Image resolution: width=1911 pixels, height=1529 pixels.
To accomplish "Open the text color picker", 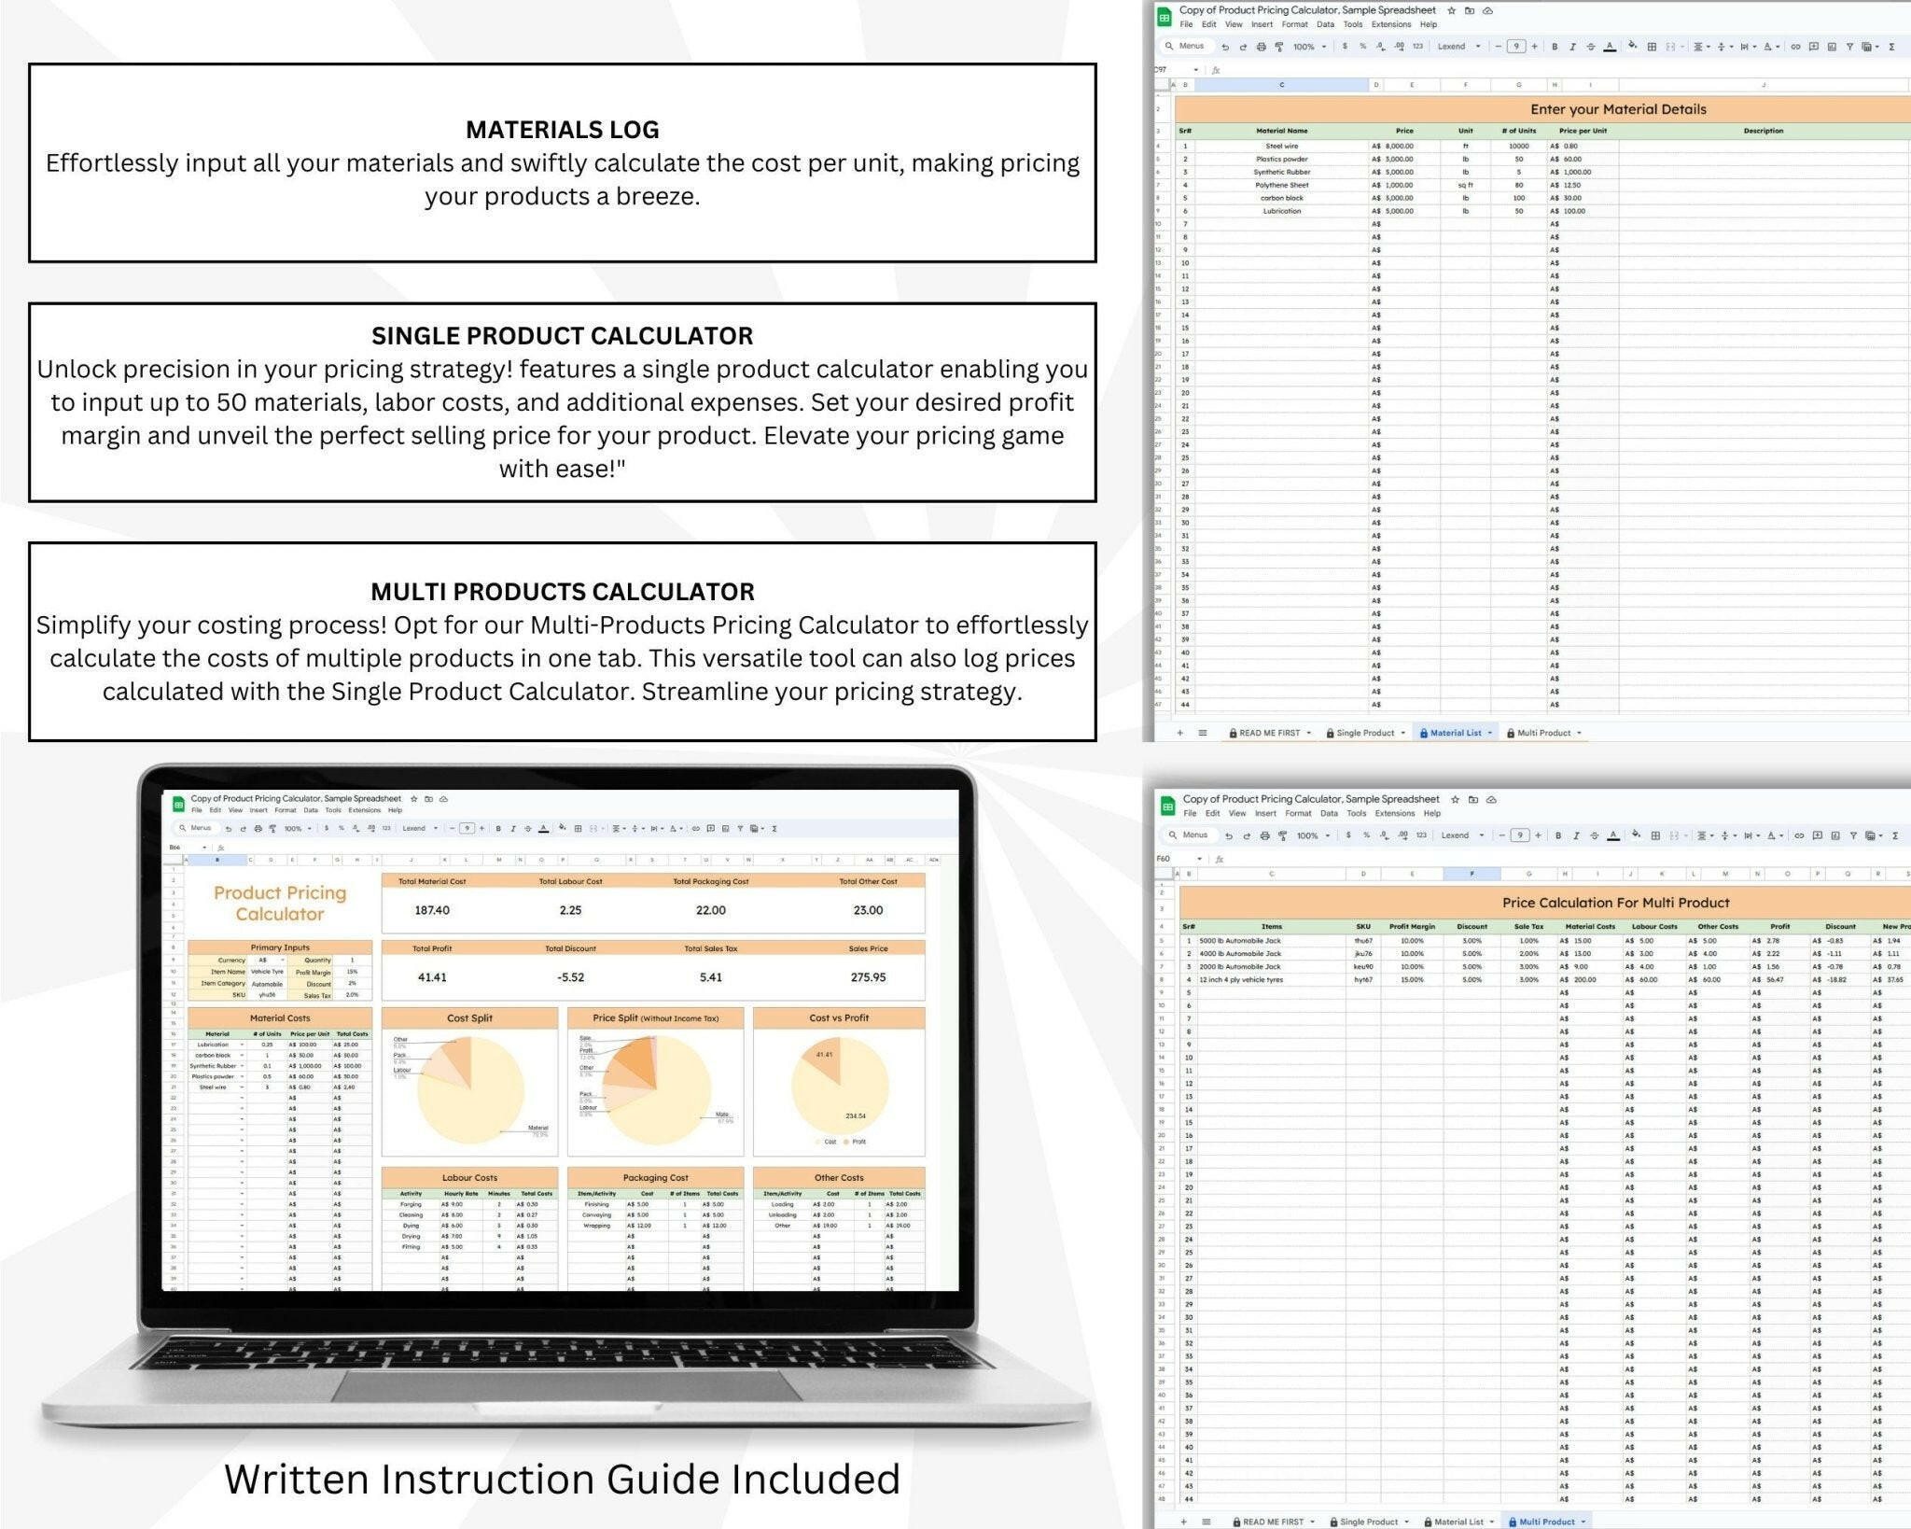I will pos(1611,47).
